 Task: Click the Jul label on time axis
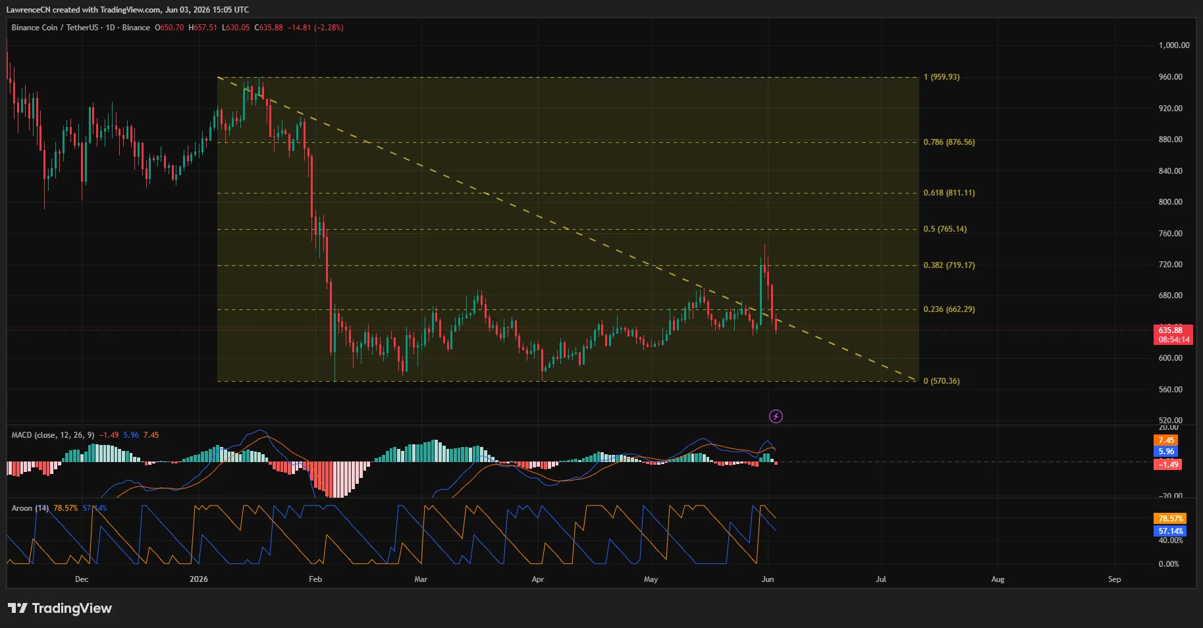(x=881, y=579)
